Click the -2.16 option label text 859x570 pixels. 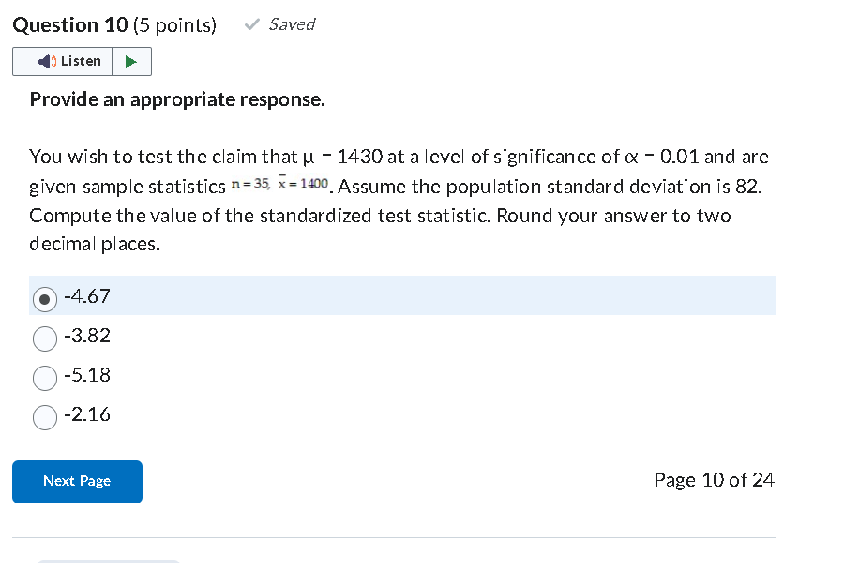pos(87,415)
